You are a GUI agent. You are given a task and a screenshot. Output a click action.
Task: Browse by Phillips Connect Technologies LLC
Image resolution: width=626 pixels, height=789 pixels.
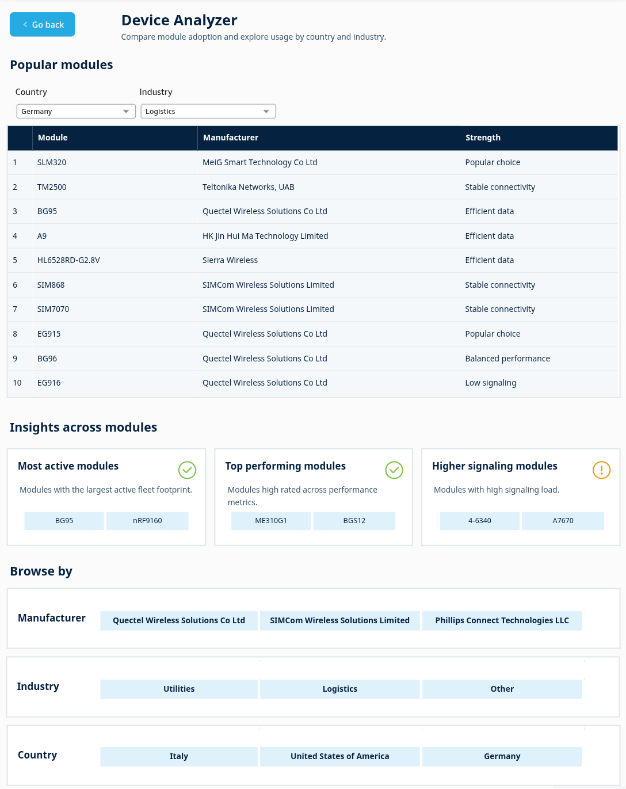(x=502, y=620)
